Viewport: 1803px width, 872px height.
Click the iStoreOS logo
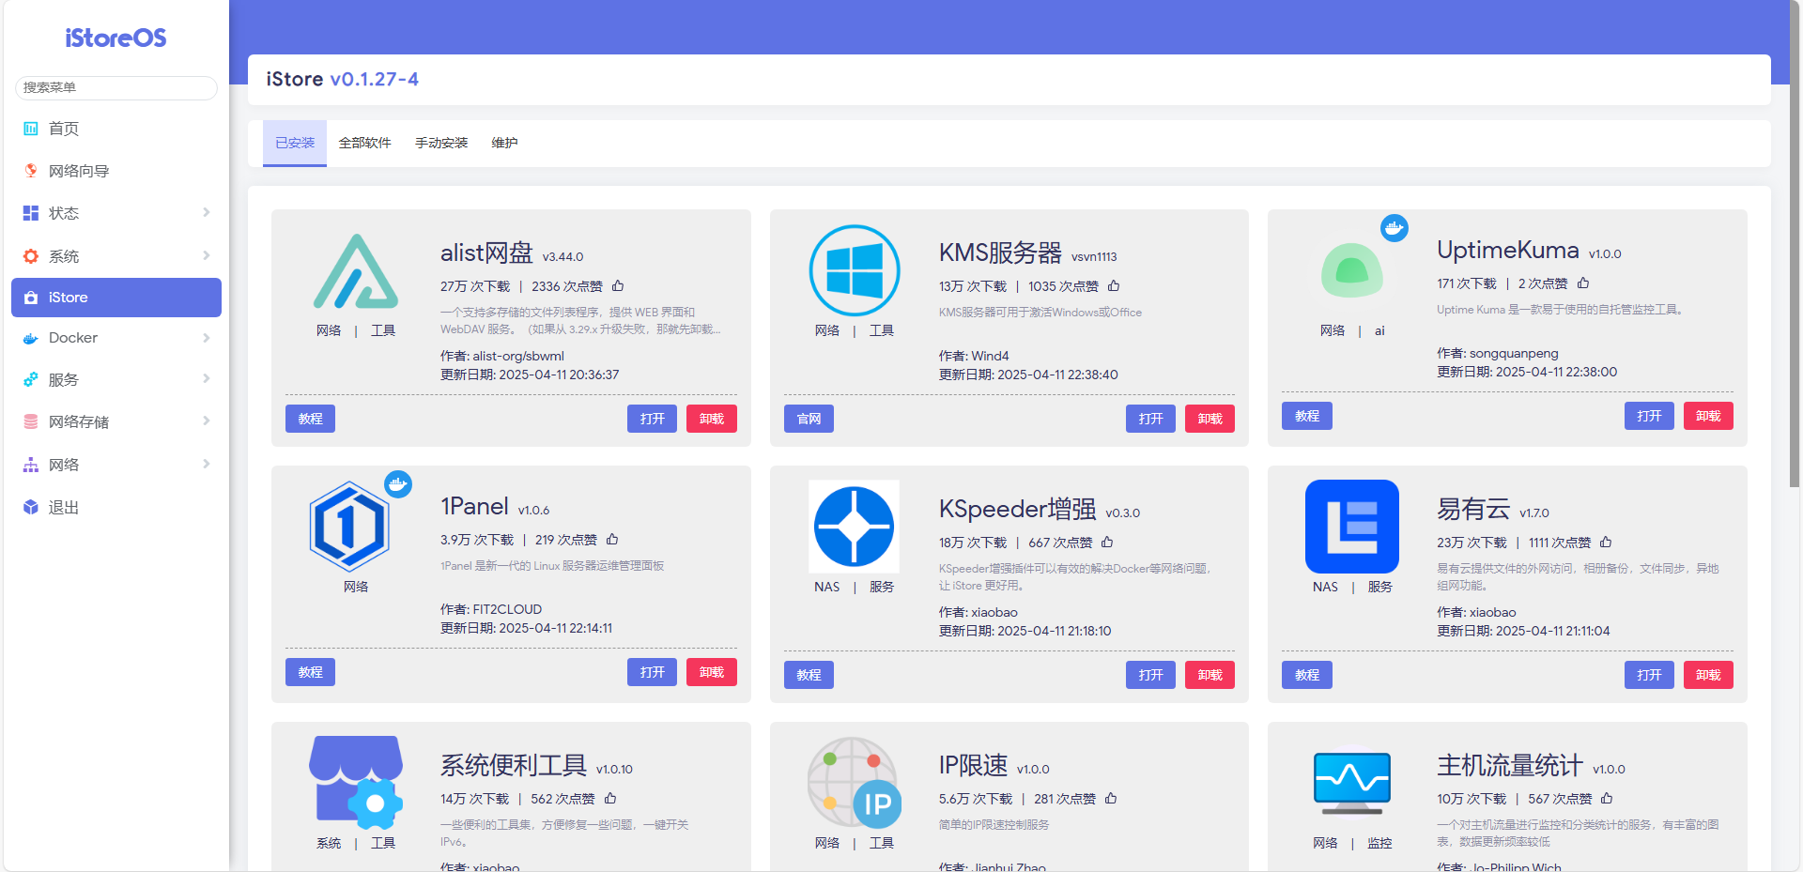[116, 38]
